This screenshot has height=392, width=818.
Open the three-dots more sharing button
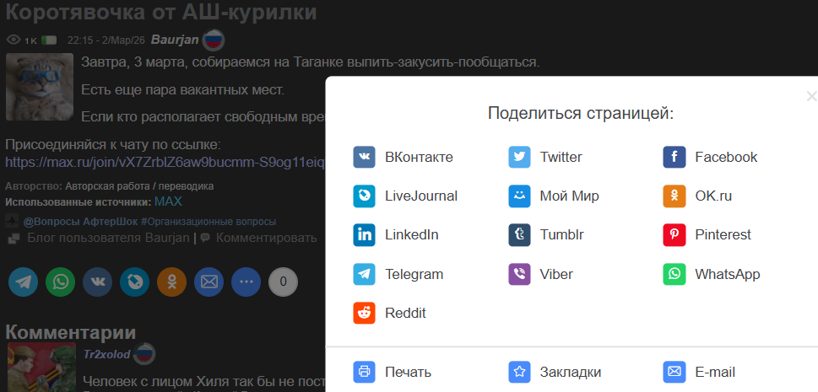click(x=246, y=282)
